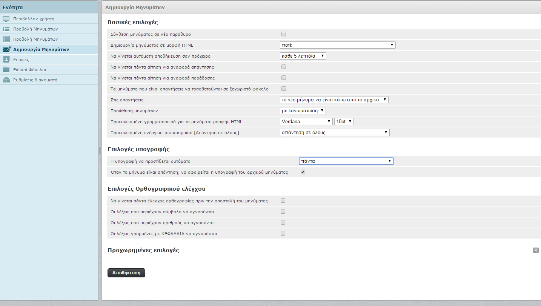Enable replies stored in ξεχωριστό φάκελο checkbox
This screenshot has width=541, height=306.
pyautogui.click(x=284, y=89)
